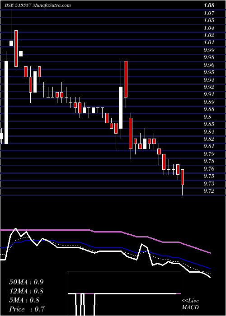
Task: Click the Price : 0.7 reading
Action: (27, 309)
